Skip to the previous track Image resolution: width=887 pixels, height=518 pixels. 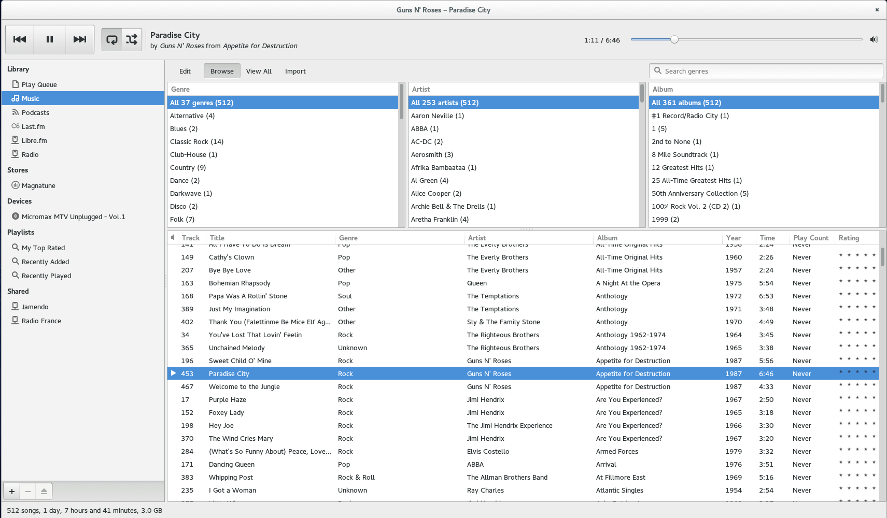[x=20, y=39]
